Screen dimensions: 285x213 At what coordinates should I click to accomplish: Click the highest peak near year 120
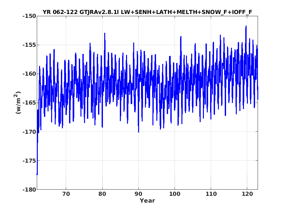coord(246,26)
